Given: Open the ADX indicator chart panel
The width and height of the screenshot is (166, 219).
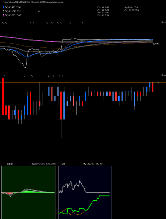Looking at the screenshot, I should tap(85, 192).
